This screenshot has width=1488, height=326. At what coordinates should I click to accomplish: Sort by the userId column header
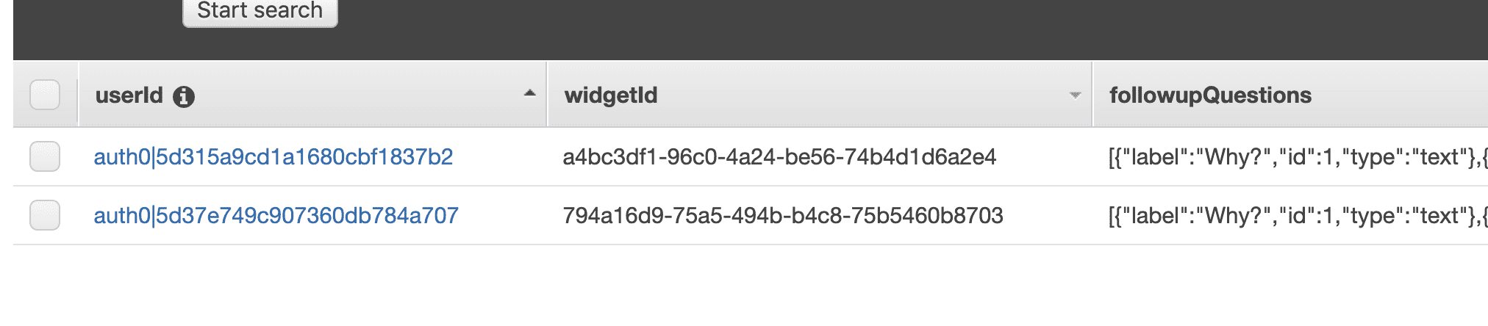pyautogui.click(x=129, y=95)
